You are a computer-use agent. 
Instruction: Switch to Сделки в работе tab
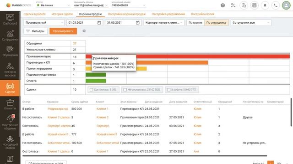pyautogui.click(x=35, y=14)
